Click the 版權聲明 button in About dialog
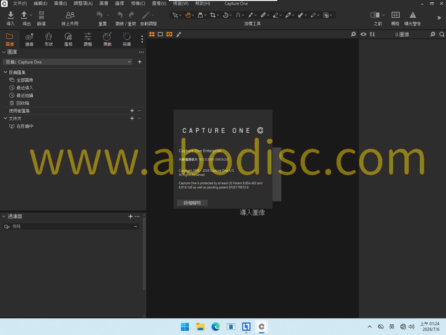Viewport: 446px width, 335px height. point(192,203)
